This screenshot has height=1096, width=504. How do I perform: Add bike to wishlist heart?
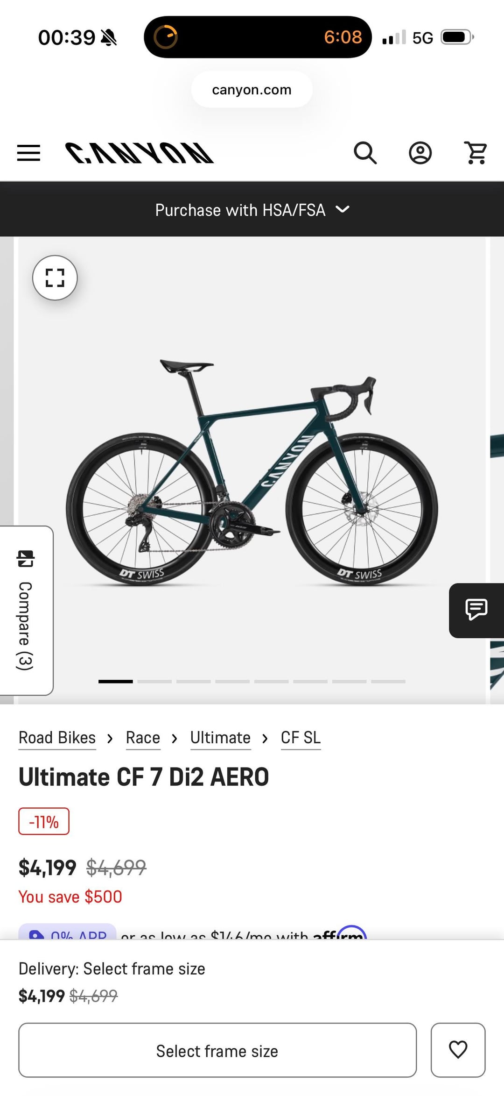(458, 1050)
